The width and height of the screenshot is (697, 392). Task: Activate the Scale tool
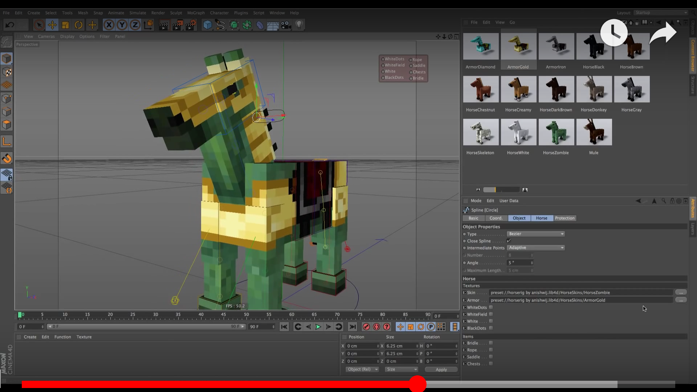click(x=65, y=25)
